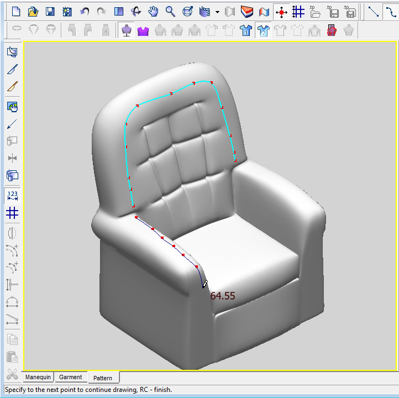Select the Pan hand tool
Viewport: 399px width, 398px height.
coord(153,12)
